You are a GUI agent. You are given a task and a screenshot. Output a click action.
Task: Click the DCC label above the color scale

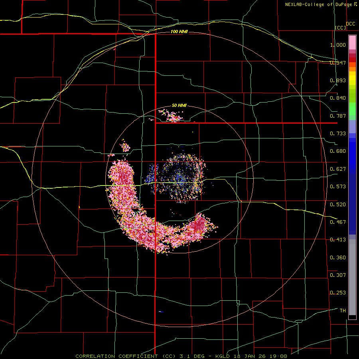[x=350, y=24]
